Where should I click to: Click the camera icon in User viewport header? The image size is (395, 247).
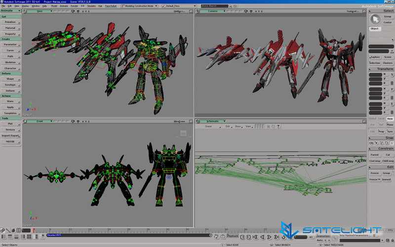73,11
